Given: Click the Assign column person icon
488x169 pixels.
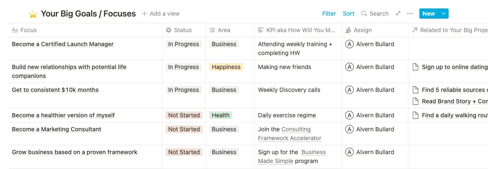Looking at the screenshot, I should [348, 30].
